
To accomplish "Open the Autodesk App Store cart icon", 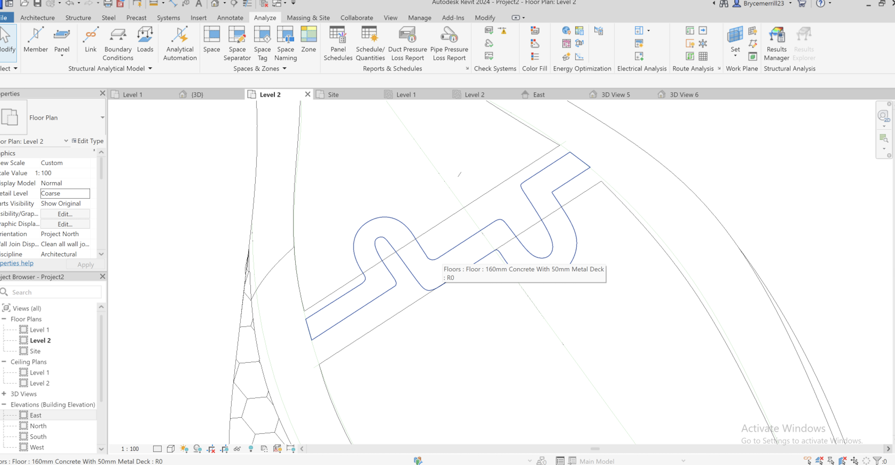I will pos(802,4).
